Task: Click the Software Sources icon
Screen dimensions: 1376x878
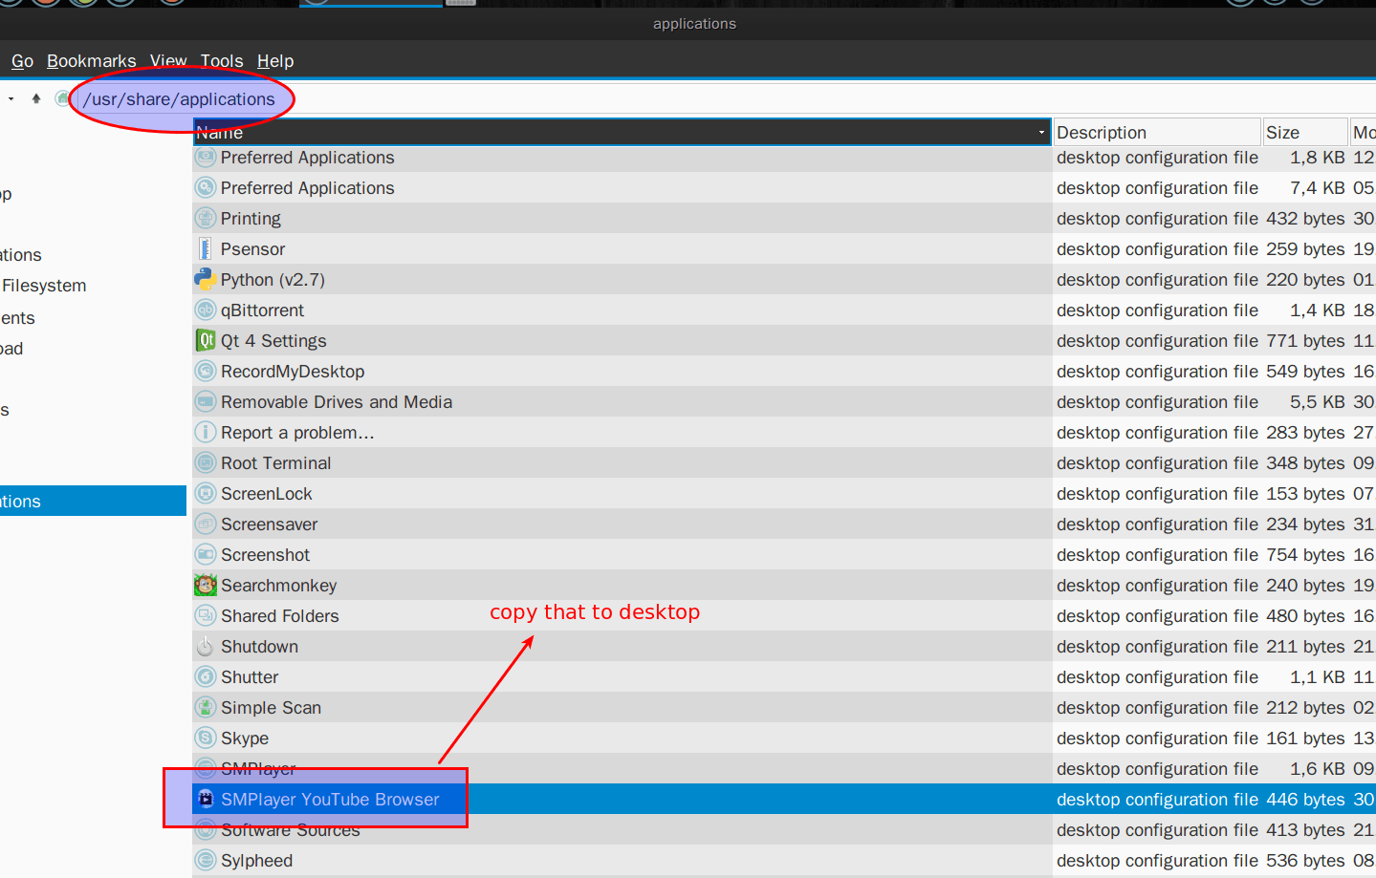Action: pyautogui.click(x=205, y=830)
